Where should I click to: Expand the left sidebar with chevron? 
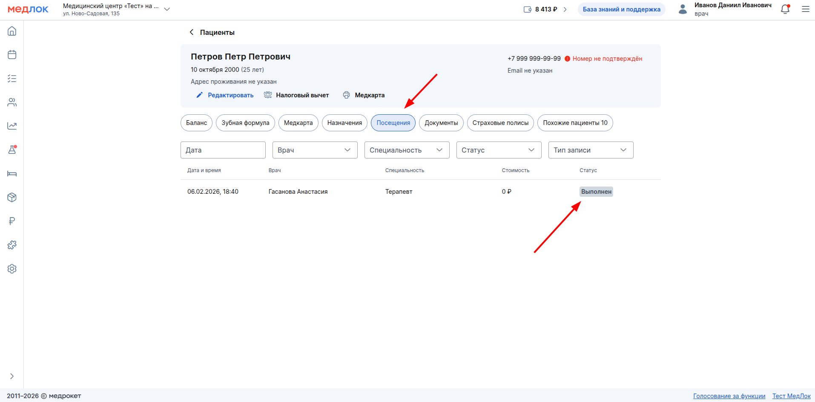(12, 376)
